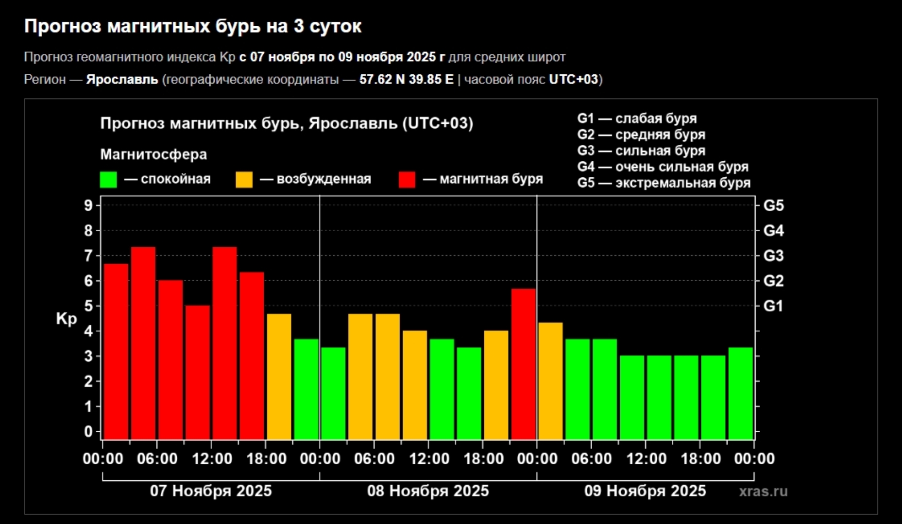Viewport: 902px width, 524px height.
Task: Click the page heading "Прогноз магнитных бурь на 3 суток"
Action: (x=193, y=26)
